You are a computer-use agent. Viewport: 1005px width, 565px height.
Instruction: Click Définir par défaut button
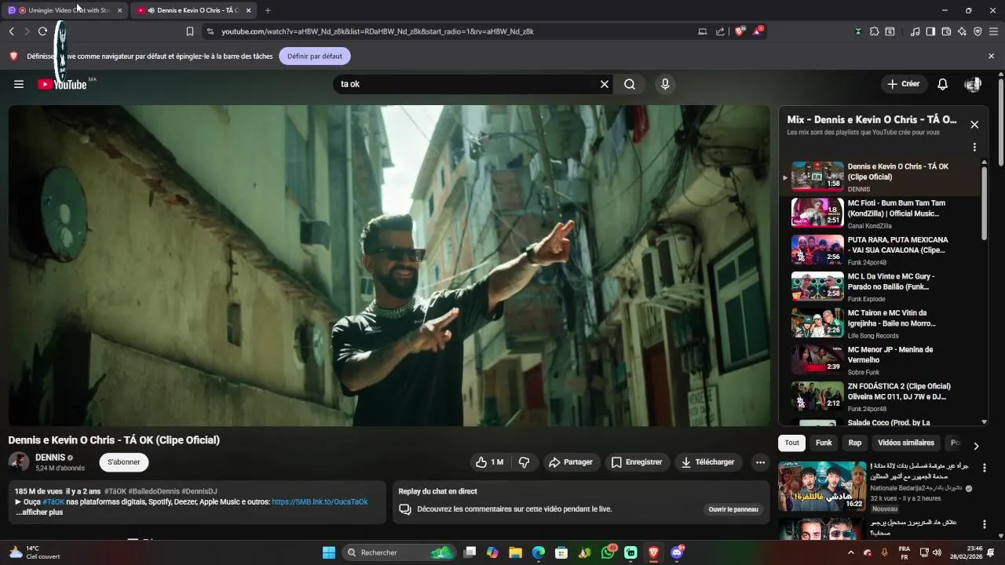tap(315, 56)
